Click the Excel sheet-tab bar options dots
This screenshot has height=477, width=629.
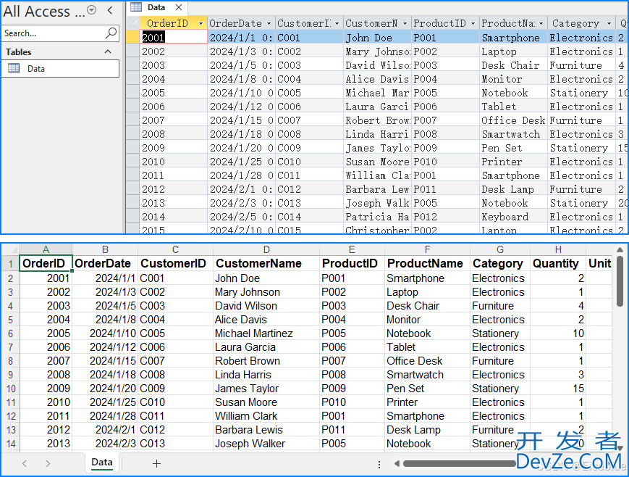click(x=379, y=465)
